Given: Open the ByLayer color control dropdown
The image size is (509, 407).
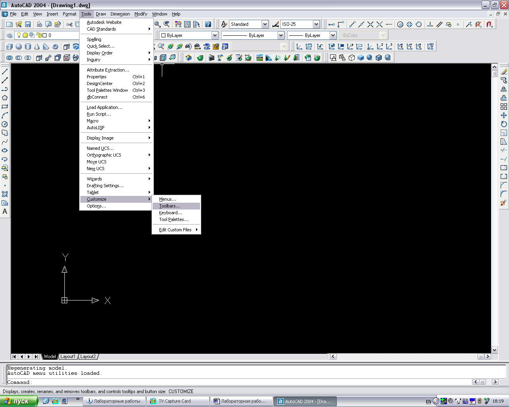Looking at the screenshot, I should pyautogui.click(x=215, y=35).
